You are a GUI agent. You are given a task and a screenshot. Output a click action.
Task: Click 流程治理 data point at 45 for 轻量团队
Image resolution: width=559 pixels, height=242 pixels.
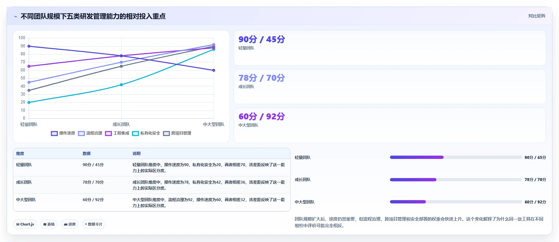click(29, 82)
